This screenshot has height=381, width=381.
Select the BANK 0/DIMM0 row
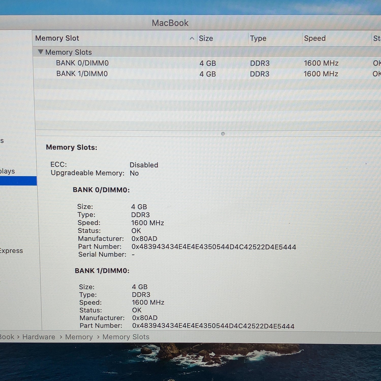coord(207,63)
